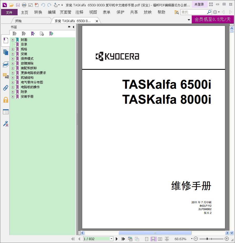Open the Bookmarks side panel icon
This screenshot has width=235, height=243.
[x=6, y=41]
